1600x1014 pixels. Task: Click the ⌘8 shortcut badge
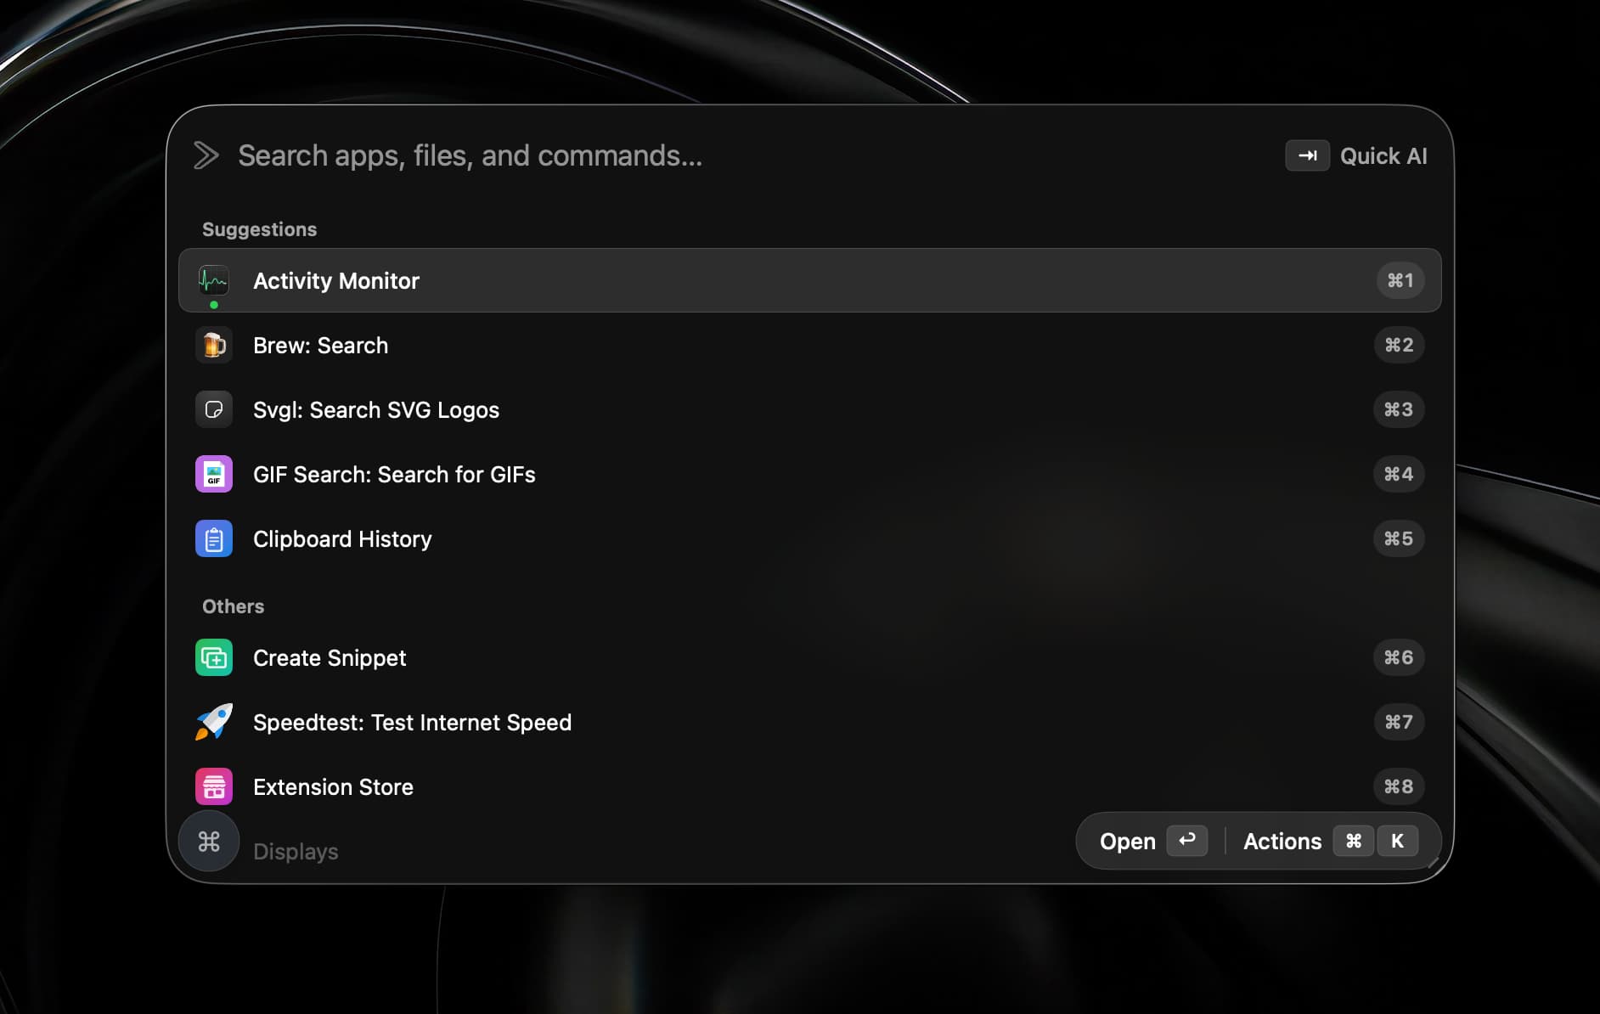(1399, 786)
